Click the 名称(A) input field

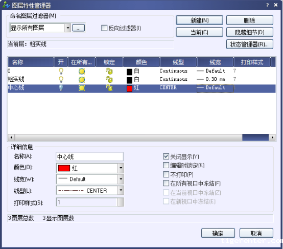90,156
